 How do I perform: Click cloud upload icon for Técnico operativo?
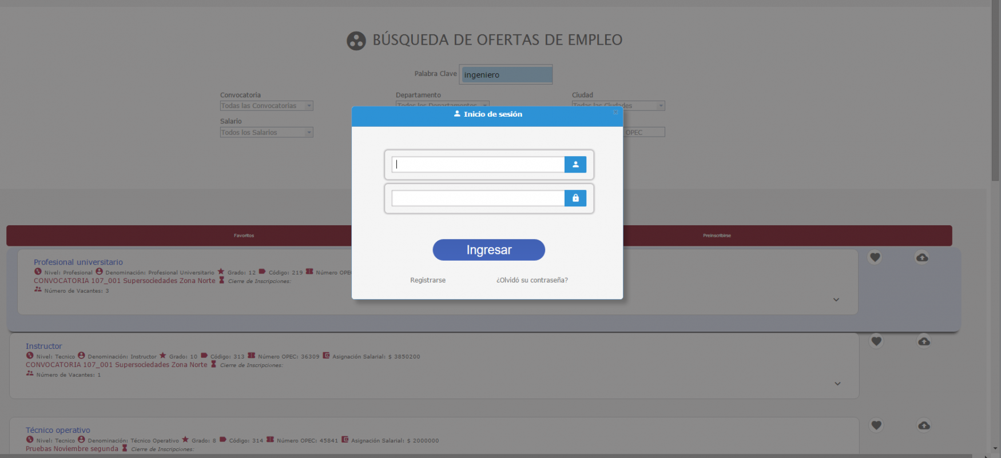click(x=924, y=425)
